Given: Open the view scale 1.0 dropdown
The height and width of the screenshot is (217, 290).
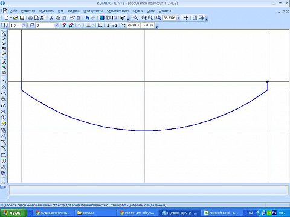Looking at the screenshot, I should (x=24, y=25).
